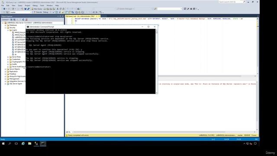Open the File menu

3,6
